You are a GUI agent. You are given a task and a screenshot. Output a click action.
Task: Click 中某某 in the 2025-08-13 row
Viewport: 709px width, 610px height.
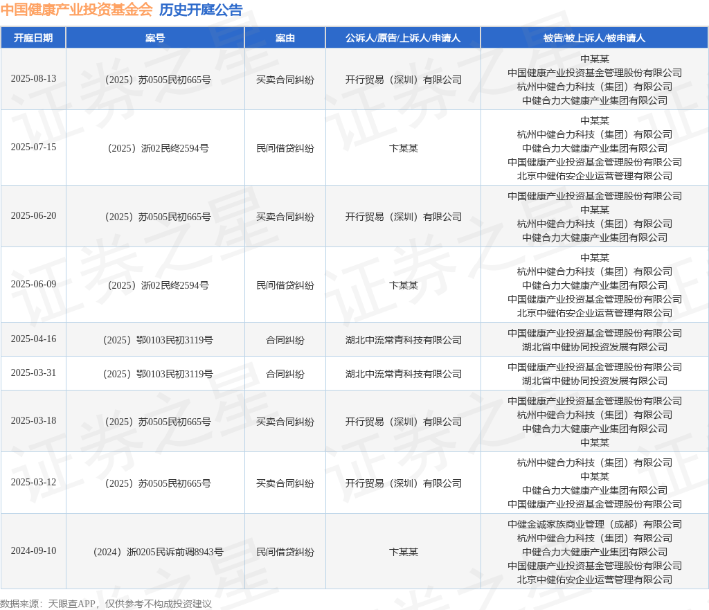[x=595, y=60]
